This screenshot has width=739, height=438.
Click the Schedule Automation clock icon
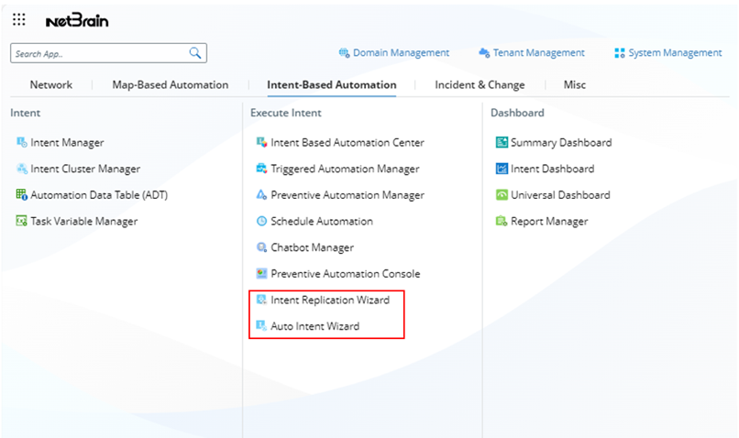click(x=261, y=221)
